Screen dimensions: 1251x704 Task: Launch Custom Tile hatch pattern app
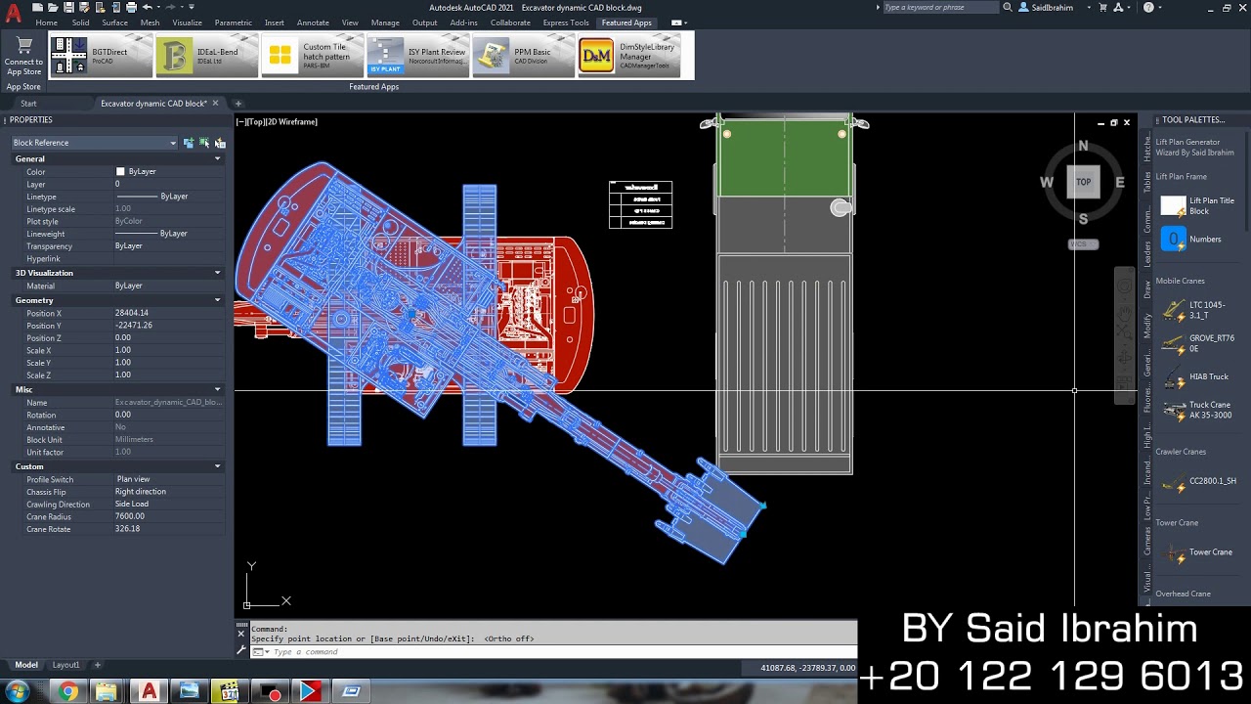pyautogui.click(x=313, y=56)
